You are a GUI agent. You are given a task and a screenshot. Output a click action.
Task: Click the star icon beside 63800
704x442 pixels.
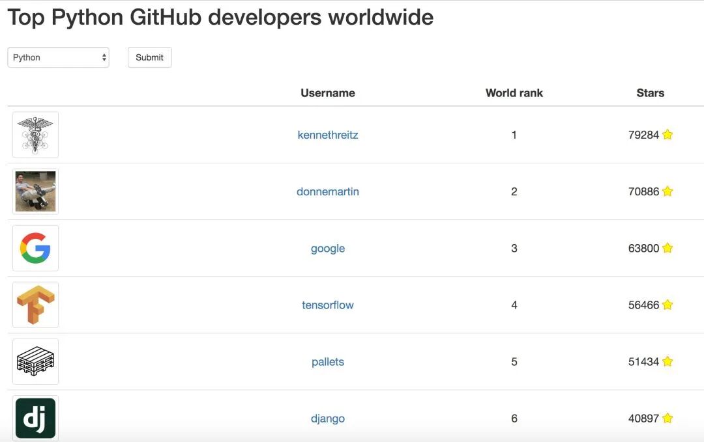[667, 248]
